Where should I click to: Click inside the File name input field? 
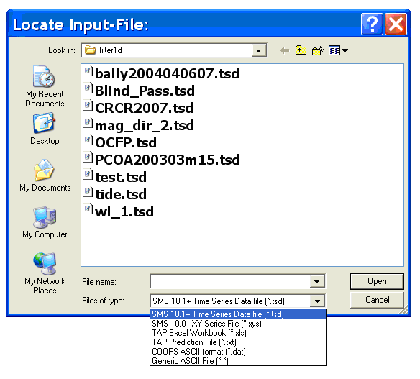pos(230,281)
